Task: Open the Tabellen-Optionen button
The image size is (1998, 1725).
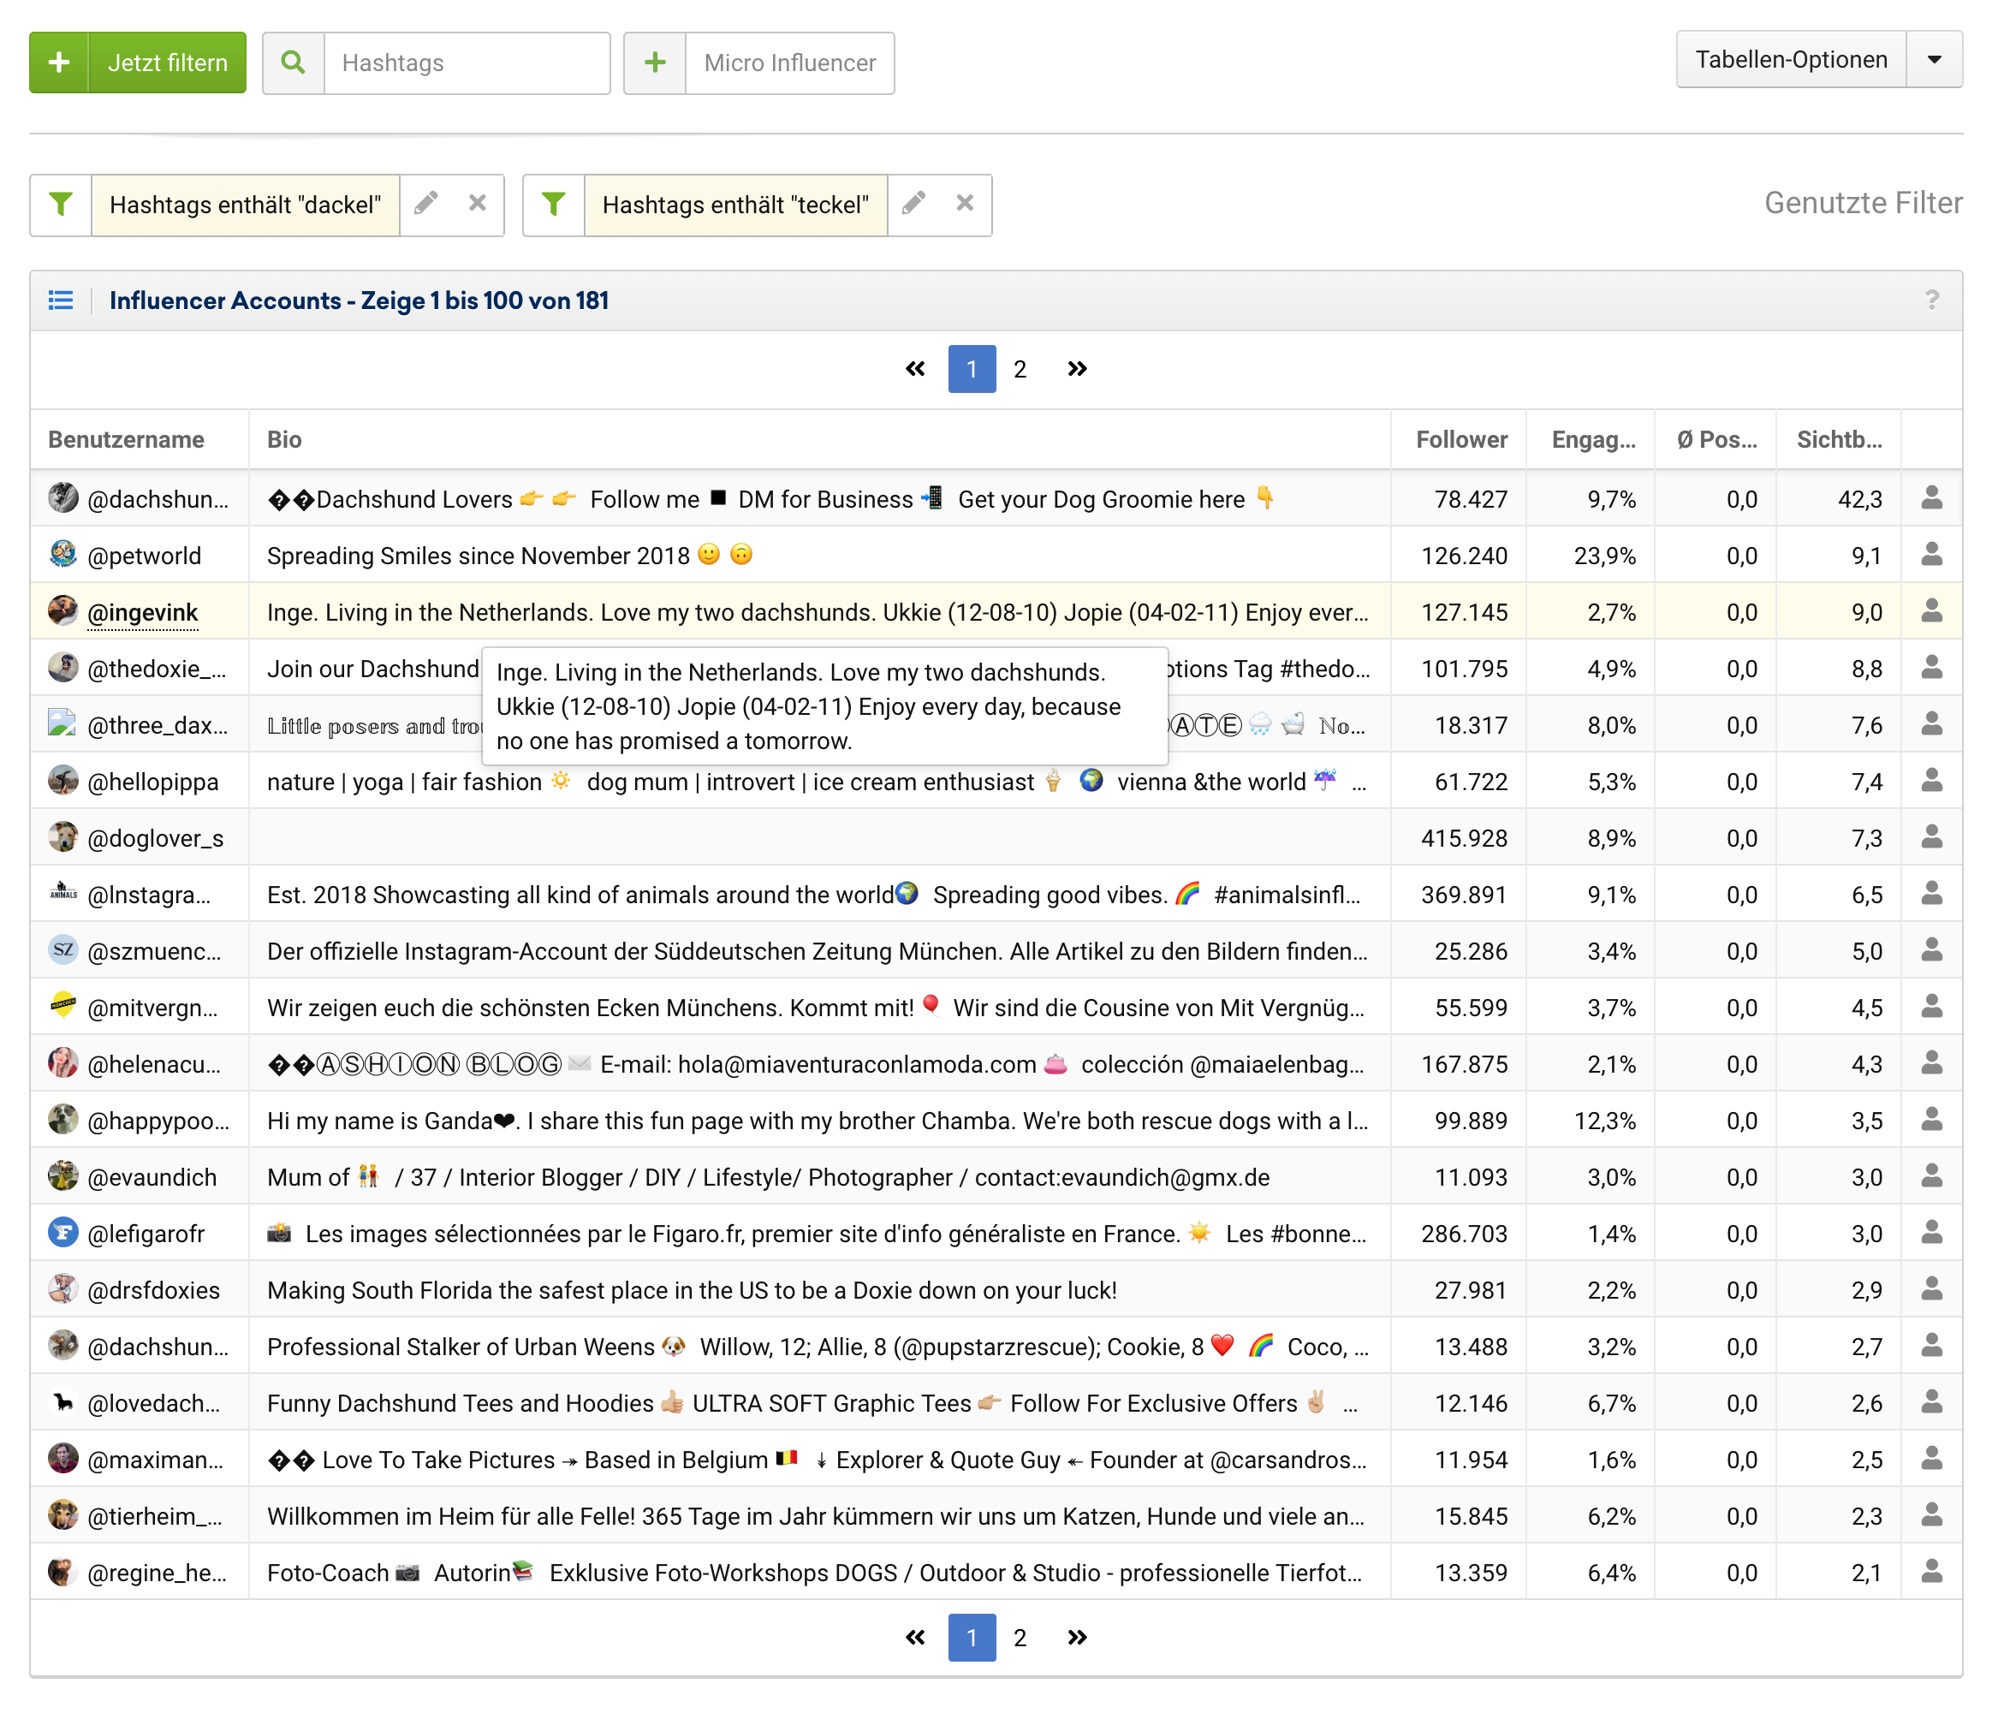Action: coord(1791,60)
